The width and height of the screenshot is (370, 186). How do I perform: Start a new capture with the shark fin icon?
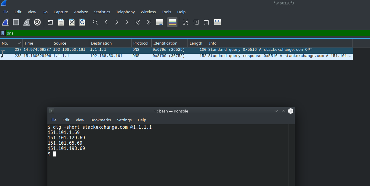pos(5,22)
